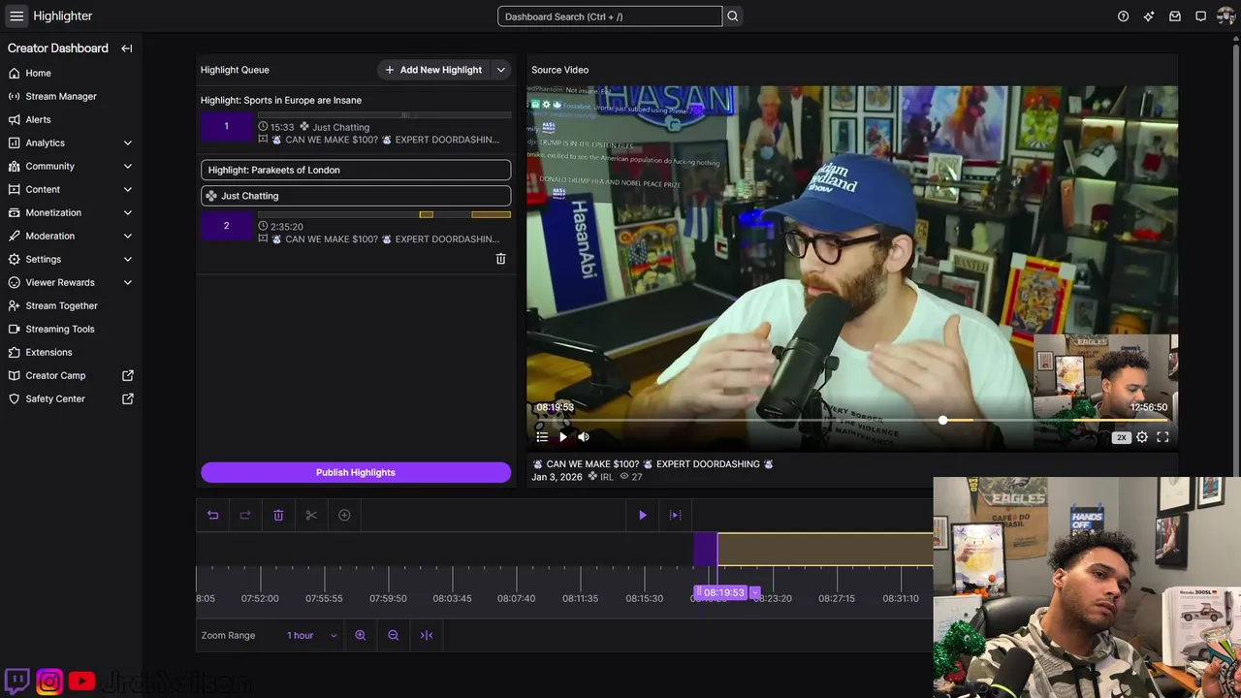Click the undo arrow in timeline toolbar
1241x698 pixels.
[x=213, y=515]
